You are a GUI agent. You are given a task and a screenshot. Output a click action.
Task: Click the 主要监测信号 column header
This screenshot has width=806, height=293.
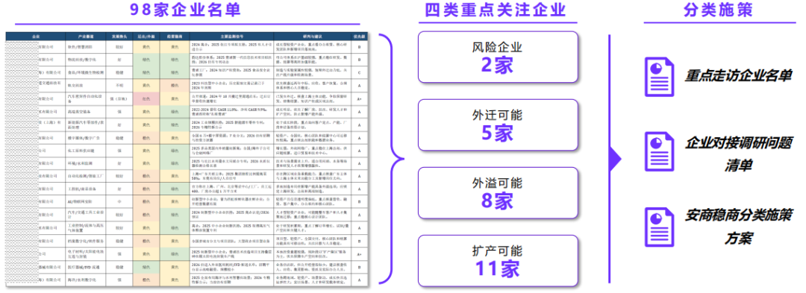pos(232,37)
